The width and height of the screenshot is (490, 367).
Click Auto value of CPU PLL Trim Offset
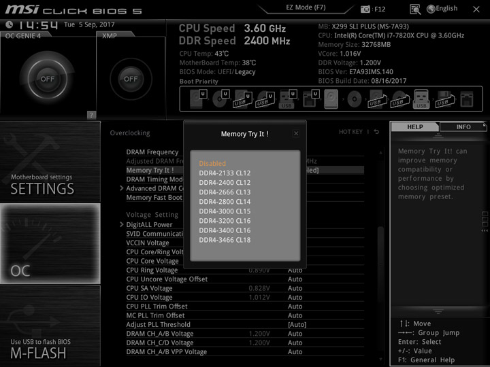(x=295, y=306)
